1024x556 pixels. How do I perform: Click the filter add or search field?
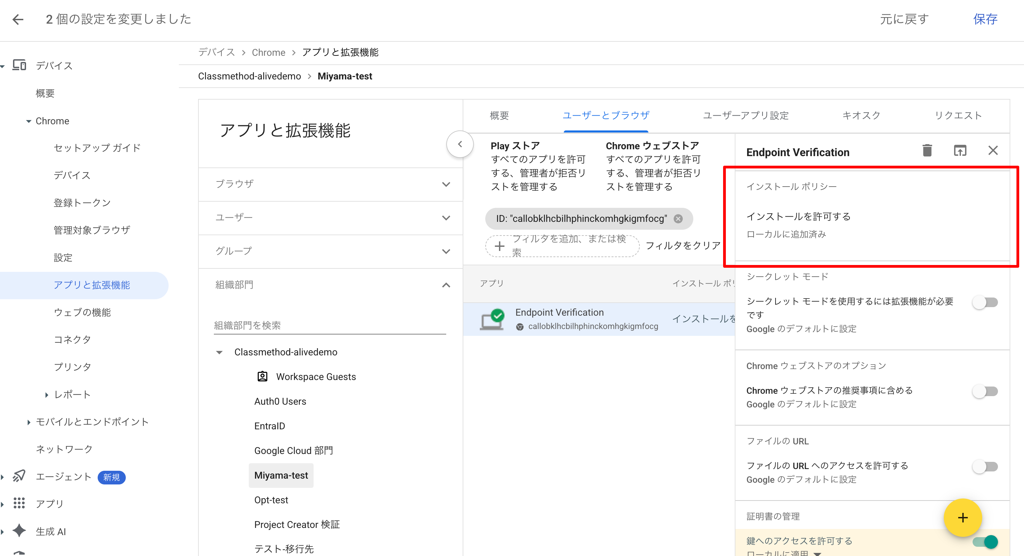coord(562,246)
